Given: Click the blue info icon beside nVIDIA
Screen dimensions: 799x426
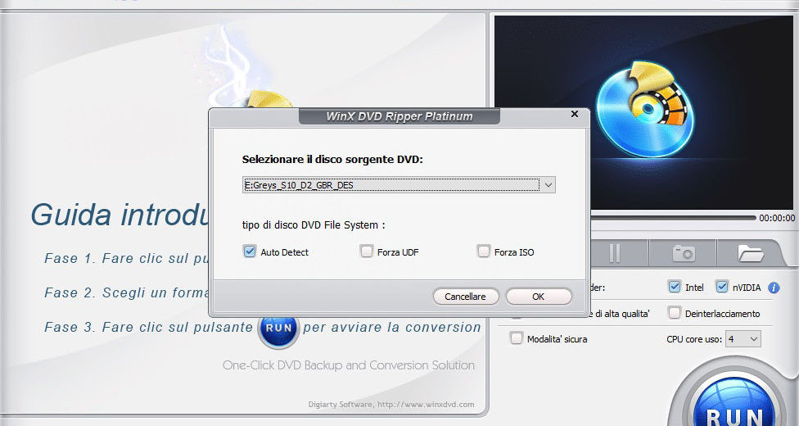Looking at the screenshot, I should [774, 288].
